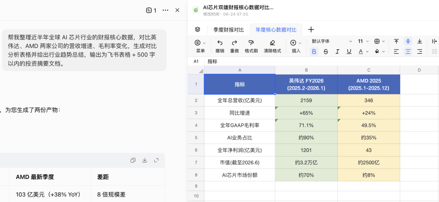
Task: Toggle bold formatting
Action: 314,52
